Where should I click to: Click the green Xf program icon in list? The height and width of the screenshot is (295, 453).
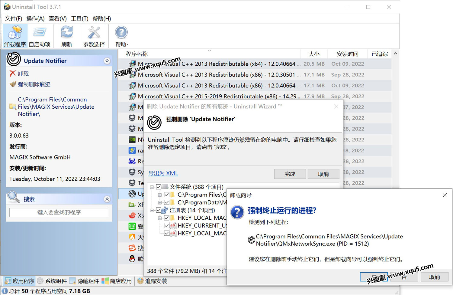pyautogui.click(x=132, y=205)
